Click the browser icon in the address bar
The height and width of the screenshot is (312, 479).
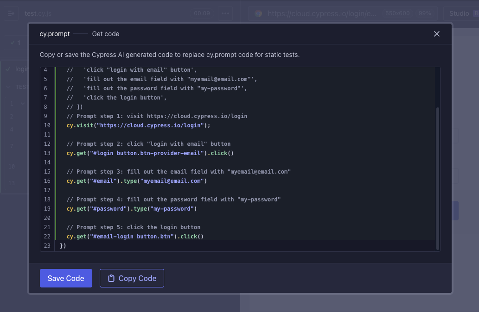[x=258, y=13]
